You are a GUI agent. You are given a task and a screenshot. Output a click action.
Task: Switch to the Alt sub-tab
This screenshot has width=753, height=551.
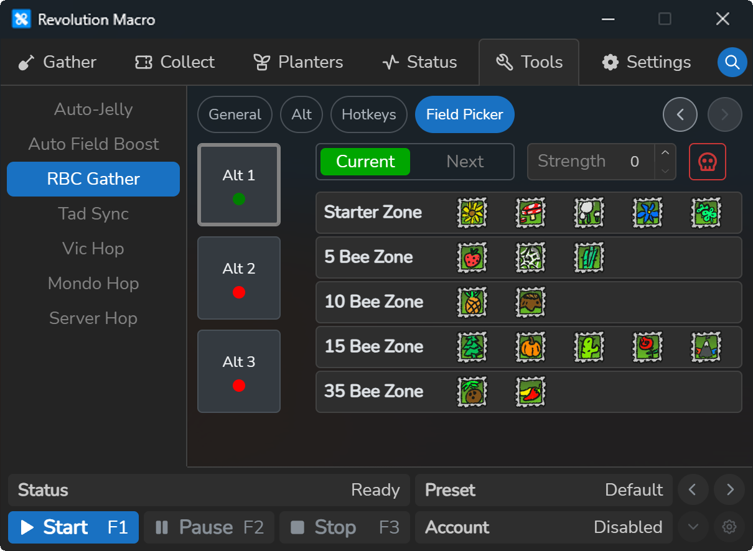(x=302, y=114)
